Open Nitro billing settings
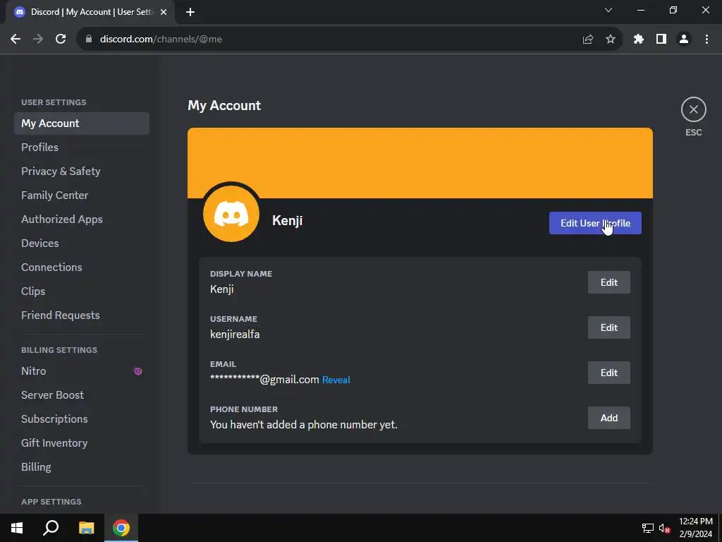 pos(82,371)
